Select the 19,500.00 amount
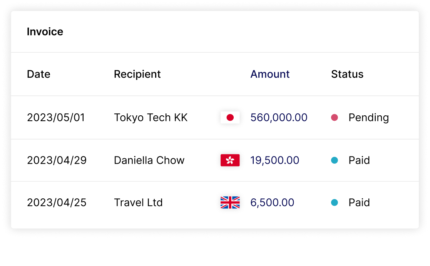This screenshot has height=266, width=430. coord(275,160)
